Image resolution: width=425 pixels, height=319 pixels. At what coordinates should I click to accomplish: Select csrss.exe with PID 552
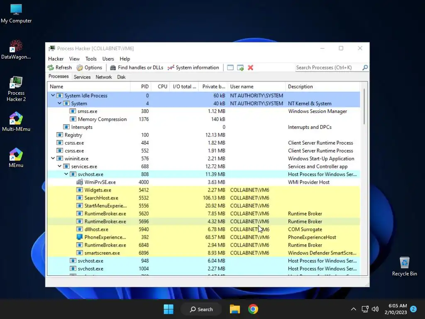204,150
